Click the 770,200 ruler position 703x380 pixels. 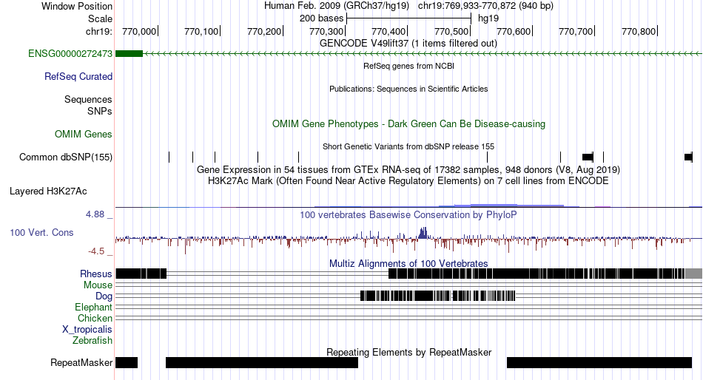tap(264, 31)
